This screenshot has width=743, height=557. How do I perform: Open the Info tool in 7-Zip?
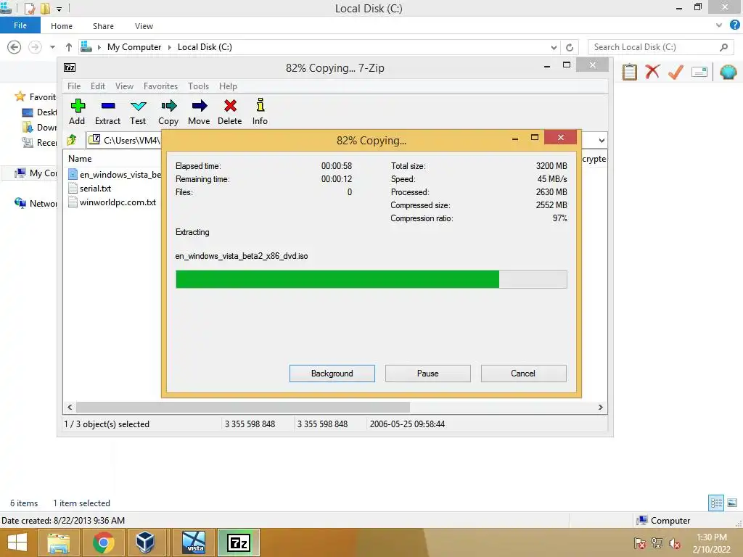coord(260,104)
